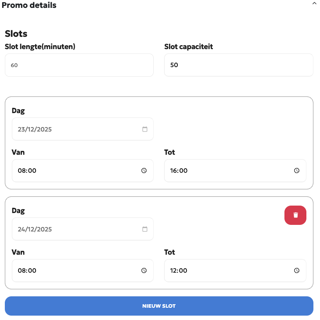Open clock picker for second slot Van 08:00
The height and width of the screenshot is (320, 320).
(144, 270)
